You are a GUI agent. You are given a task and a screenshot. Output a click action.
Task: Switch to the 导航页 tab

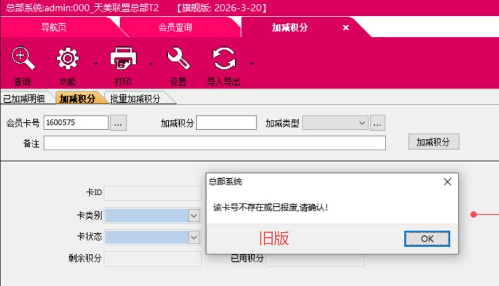(x=54, y=27)
